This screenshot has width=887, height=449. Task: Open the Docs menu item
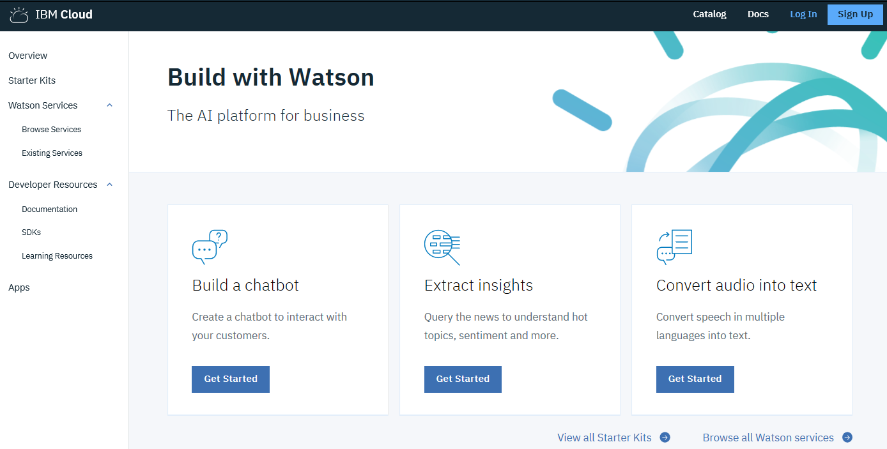[758, 14]
